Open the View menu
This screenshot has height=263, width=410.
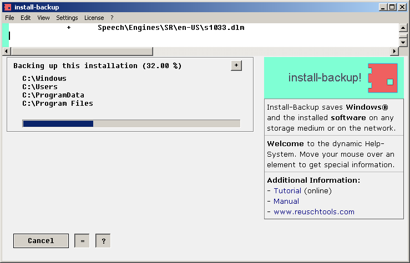(x=43, y=18)
